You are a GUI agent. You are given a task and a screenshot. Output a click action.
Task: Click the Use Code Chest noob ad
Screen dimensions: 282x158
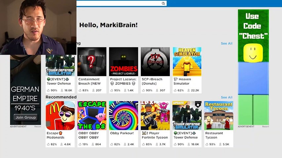click(x=253, y=67)
